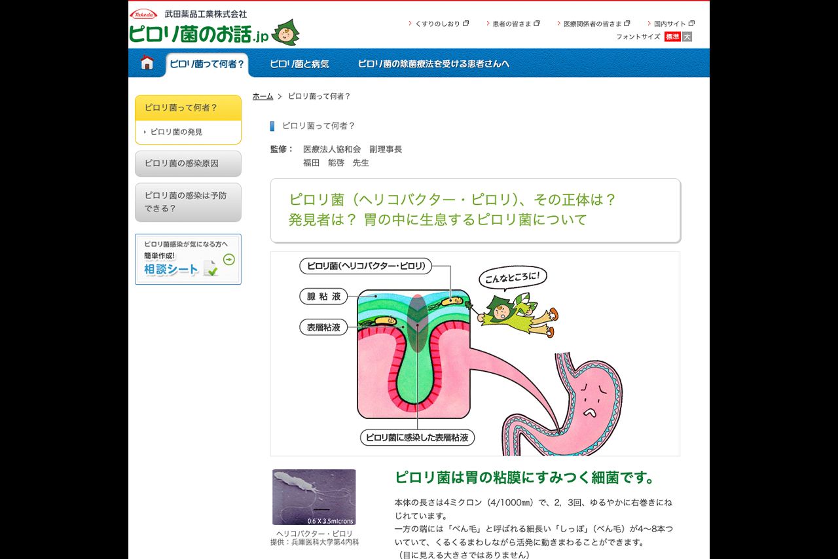Screen dimensions: 838x559
Task: Click the 表層粘液 label above the infected-mucus label
Action: click(x=323, y=327)
